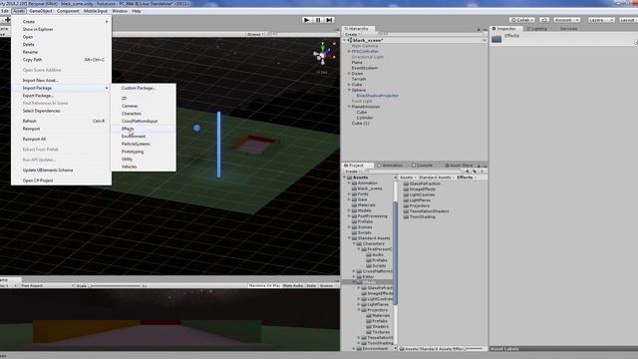The height and width of the screenshot is (359, 638).
Task: Click the LightCookies folder icon in asset list
Action: point(406,194)
